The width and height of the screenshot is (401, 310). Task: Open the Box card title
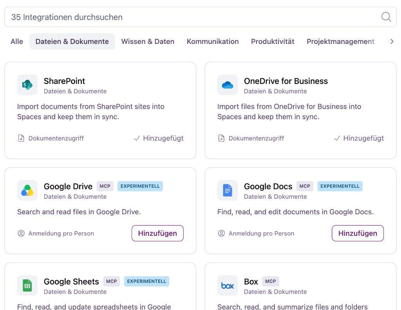pos(251,282)
